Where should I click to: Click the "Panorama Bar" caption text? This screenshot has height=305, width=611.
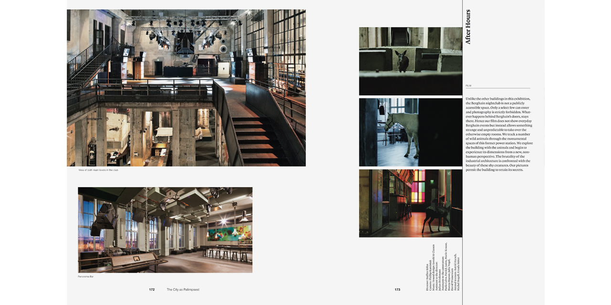pyautogui.click(x=86, y=276)
